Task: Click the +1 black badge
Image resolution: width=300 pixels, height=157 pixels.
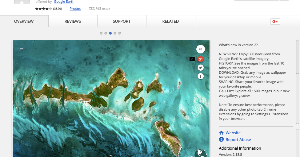Action: (192, 59)
